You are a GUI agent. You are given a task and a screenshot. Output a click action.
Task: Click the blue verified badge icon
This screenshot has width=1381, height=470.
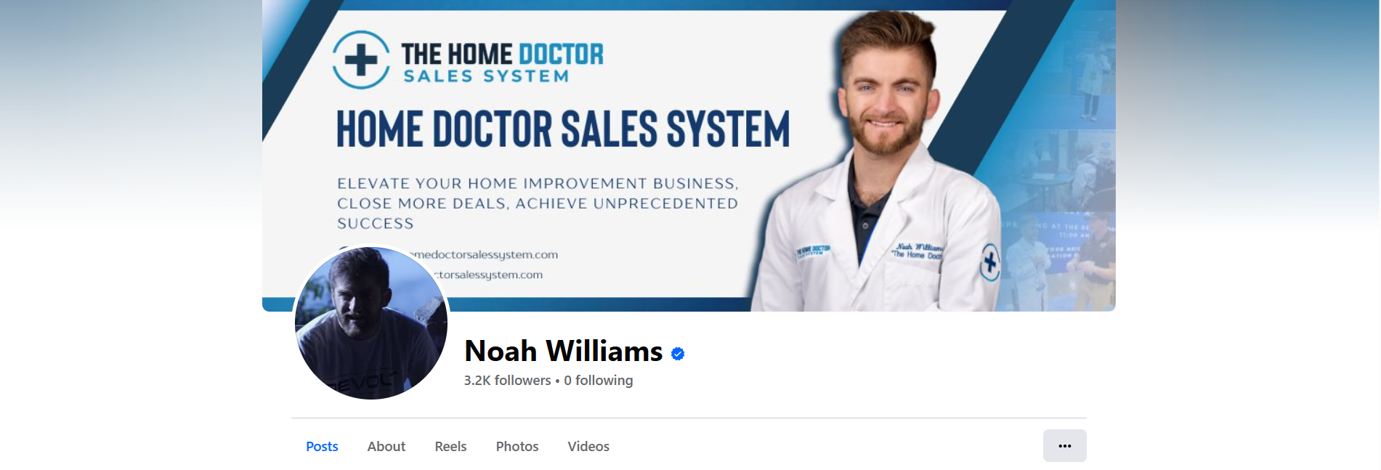(678, 354)
